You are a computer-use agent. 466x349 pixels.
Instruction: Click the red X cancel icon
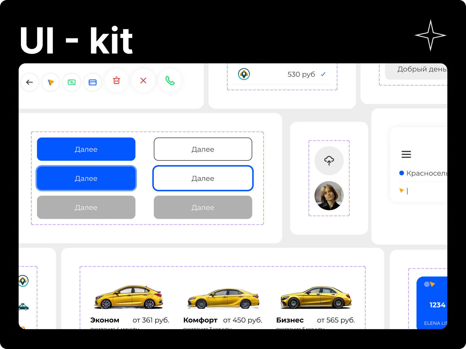pyautogui.click(x=143, y=81)
